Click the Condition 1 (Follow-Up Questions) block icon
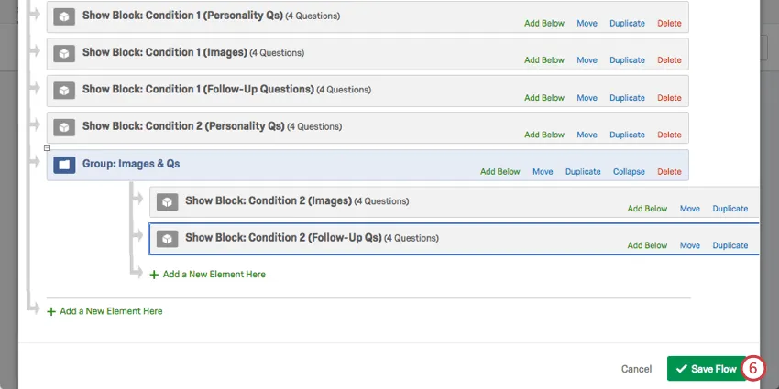This screenshot has height=389, width=779. pos(63,91)
